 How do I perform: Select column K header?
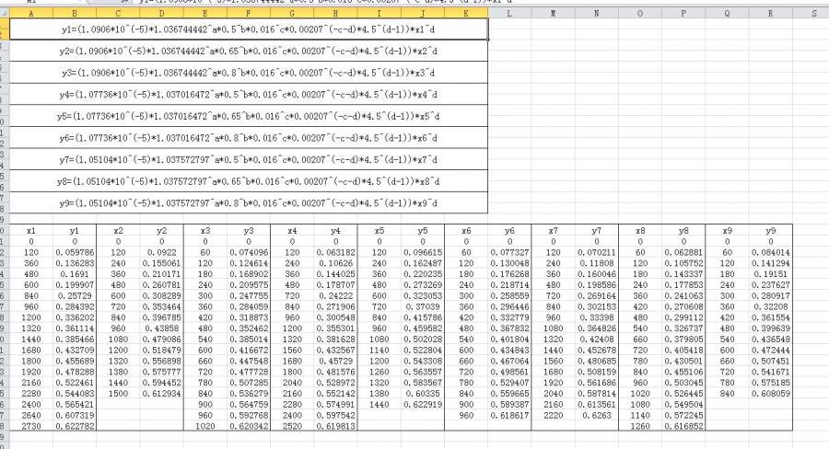[466, 14]
